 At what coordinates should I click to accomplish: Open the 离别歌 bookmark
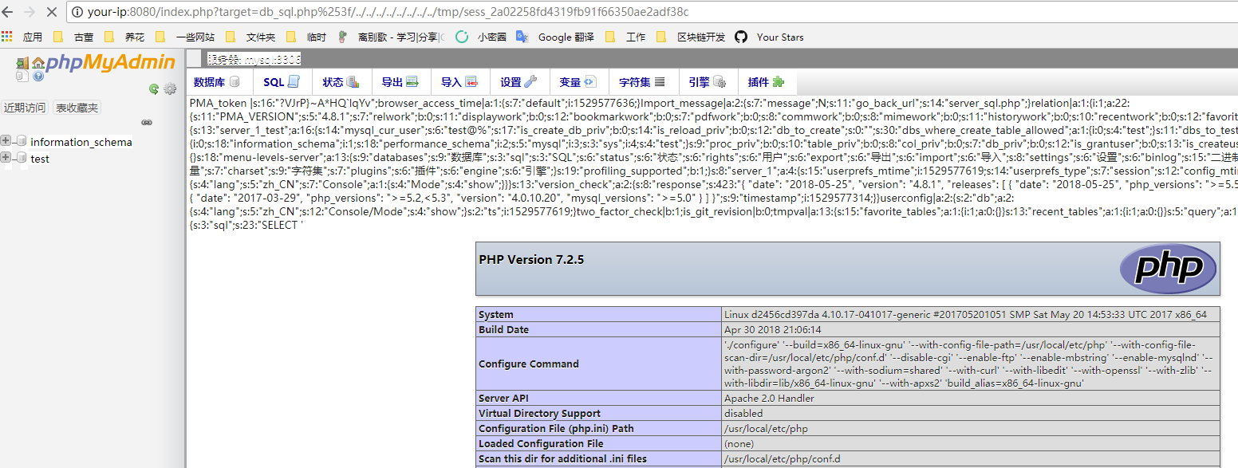[x=391, y=37]
